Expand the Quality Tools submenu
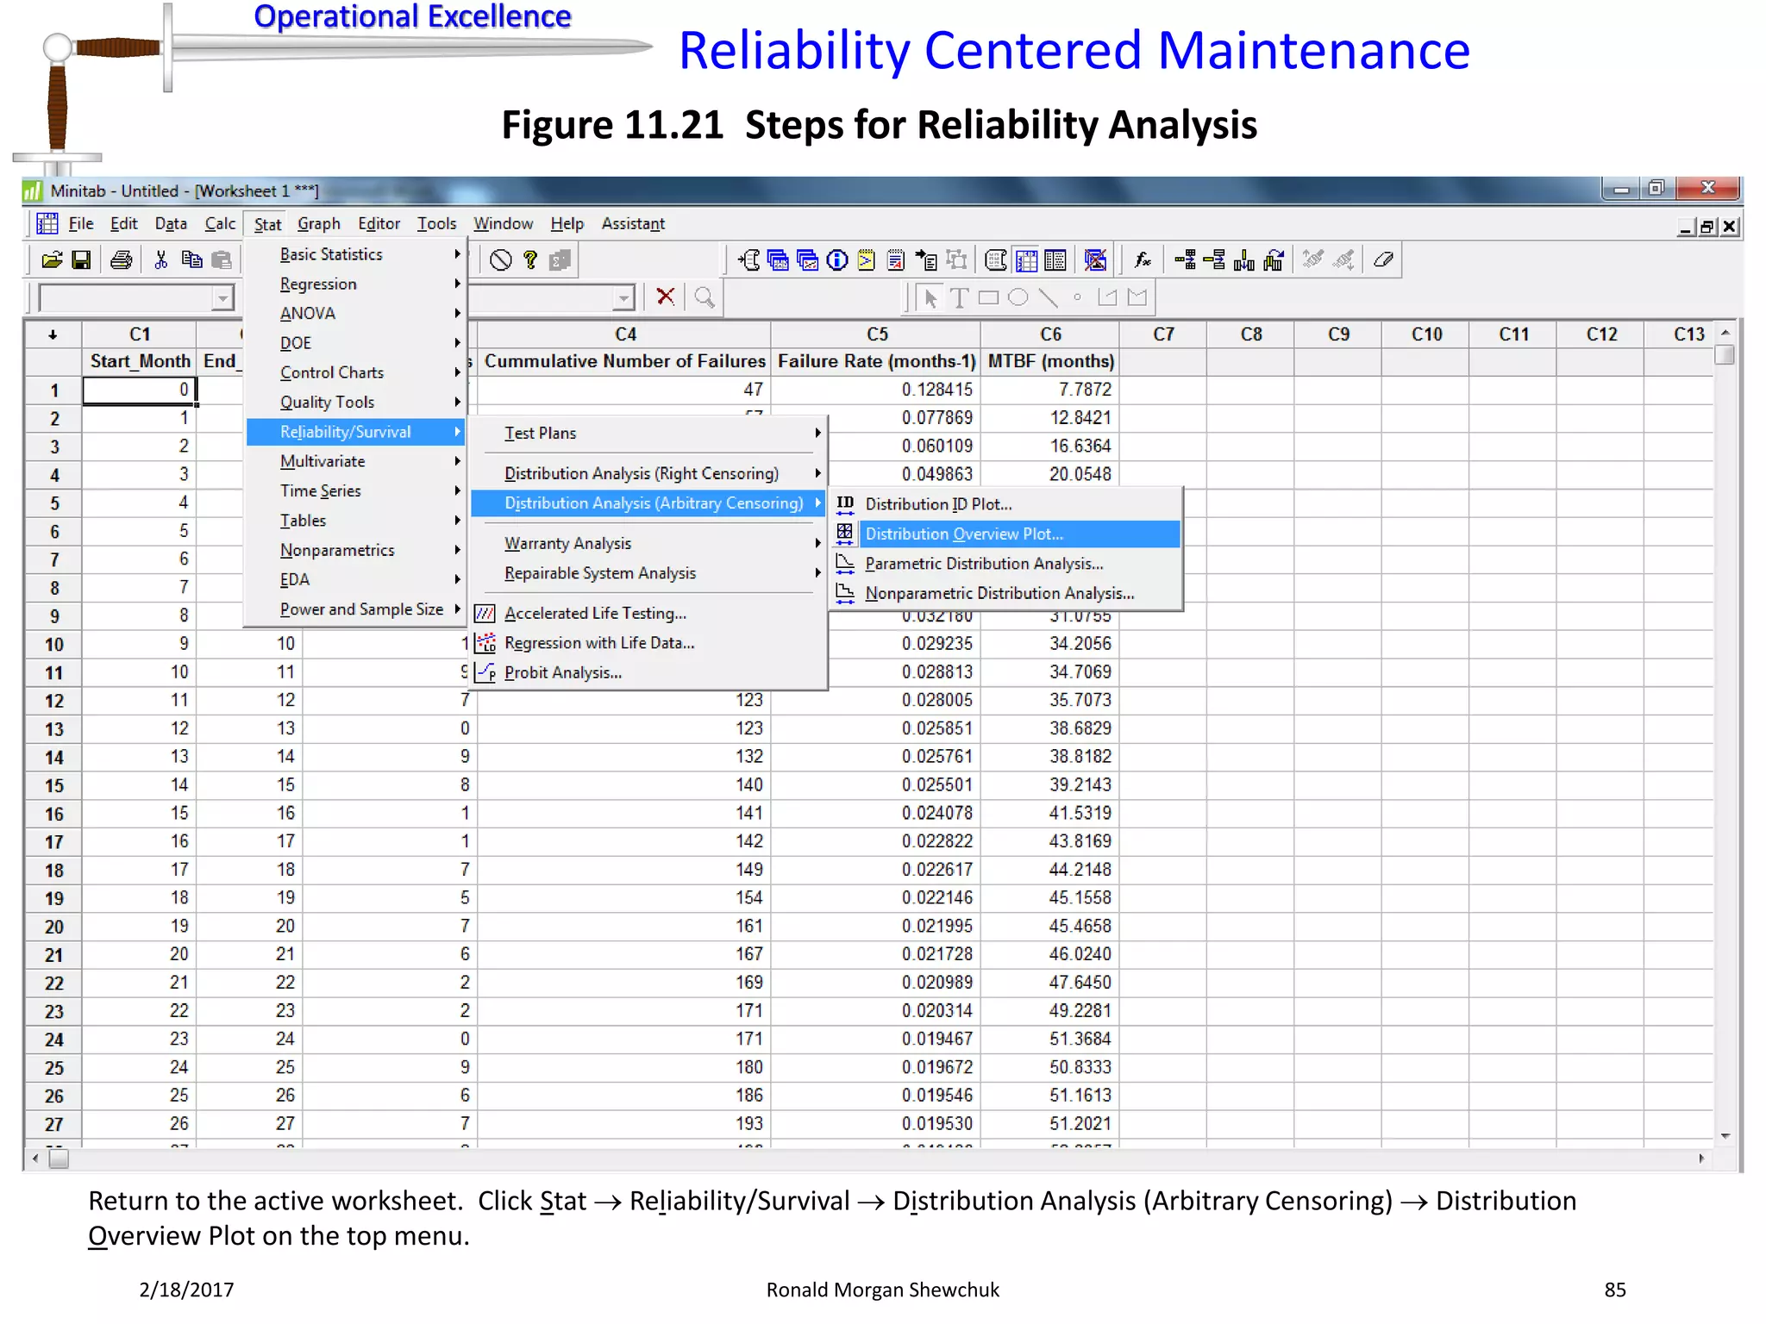The width and height of the screenshot is (1766, 1324). [x=355, y=403]
